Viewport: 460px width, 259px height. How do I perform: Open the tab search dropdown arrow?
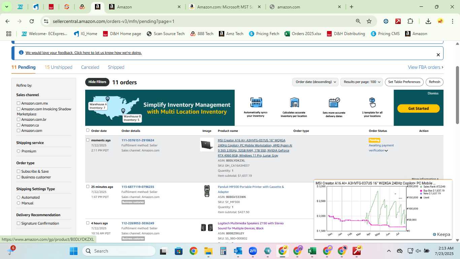click(6, 7)
